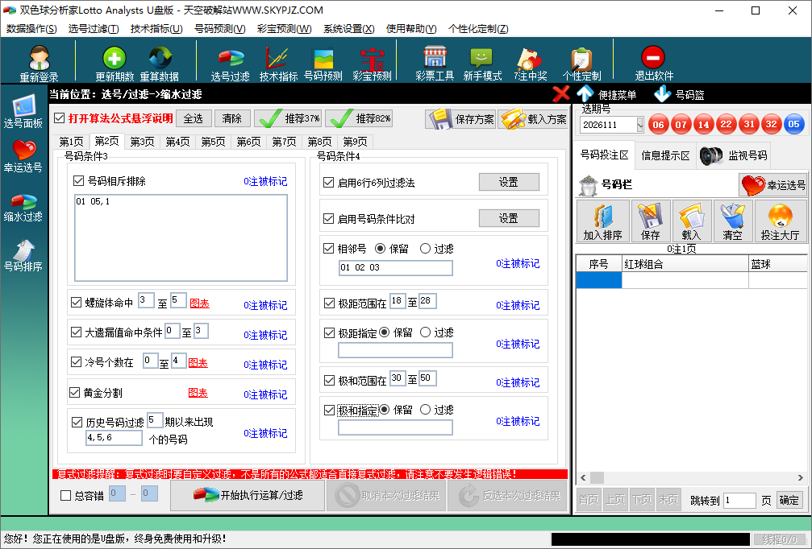Click the 保存方案 floppy disk button

pyautogui.click(x=460, y=119)
